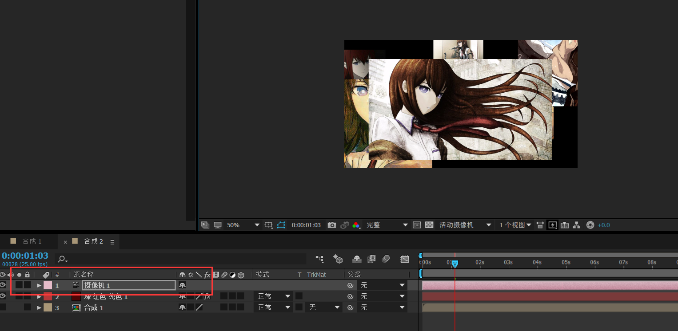The height and width of the screenshot is (331, 678).
Task: Toggle shy switch on 合成 1 layer
Action: click(182, 307)
